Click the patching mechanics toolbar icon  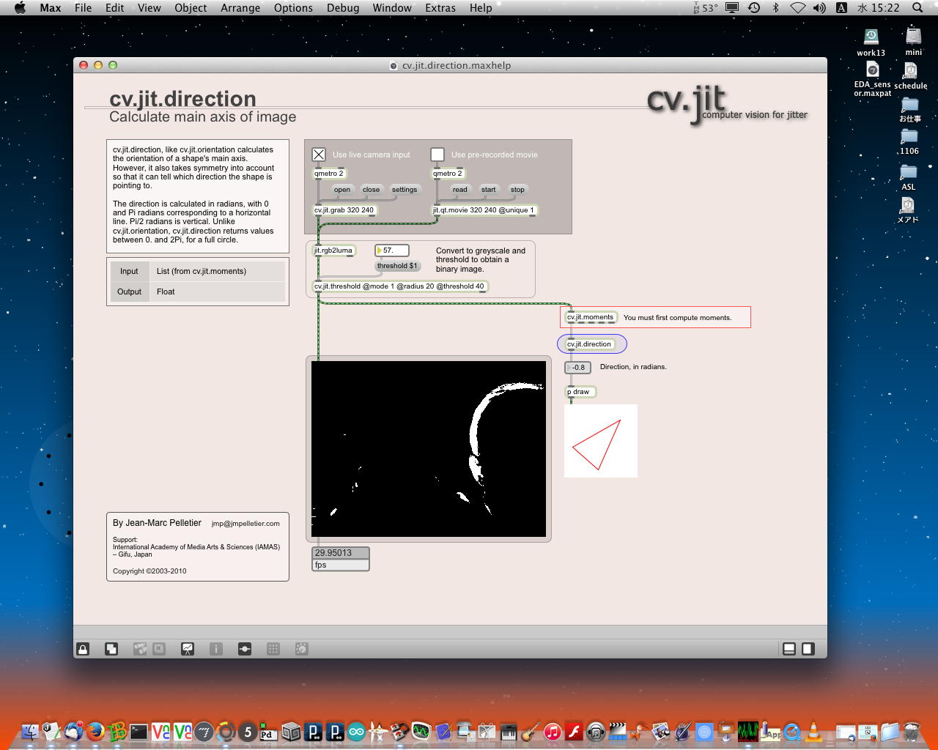tap(245, 649)
